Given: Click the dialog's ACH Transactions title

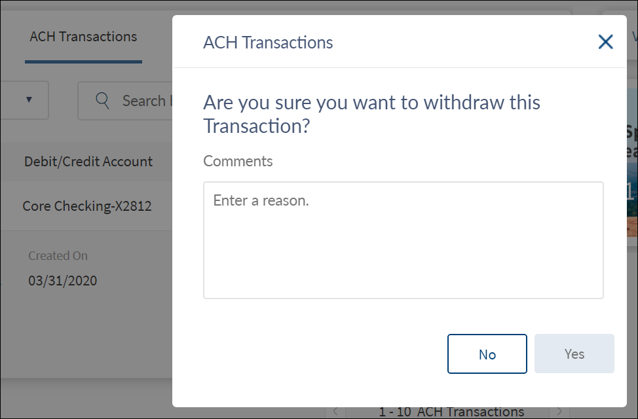Looking at the screenshot, I should [x=268, y=43].
